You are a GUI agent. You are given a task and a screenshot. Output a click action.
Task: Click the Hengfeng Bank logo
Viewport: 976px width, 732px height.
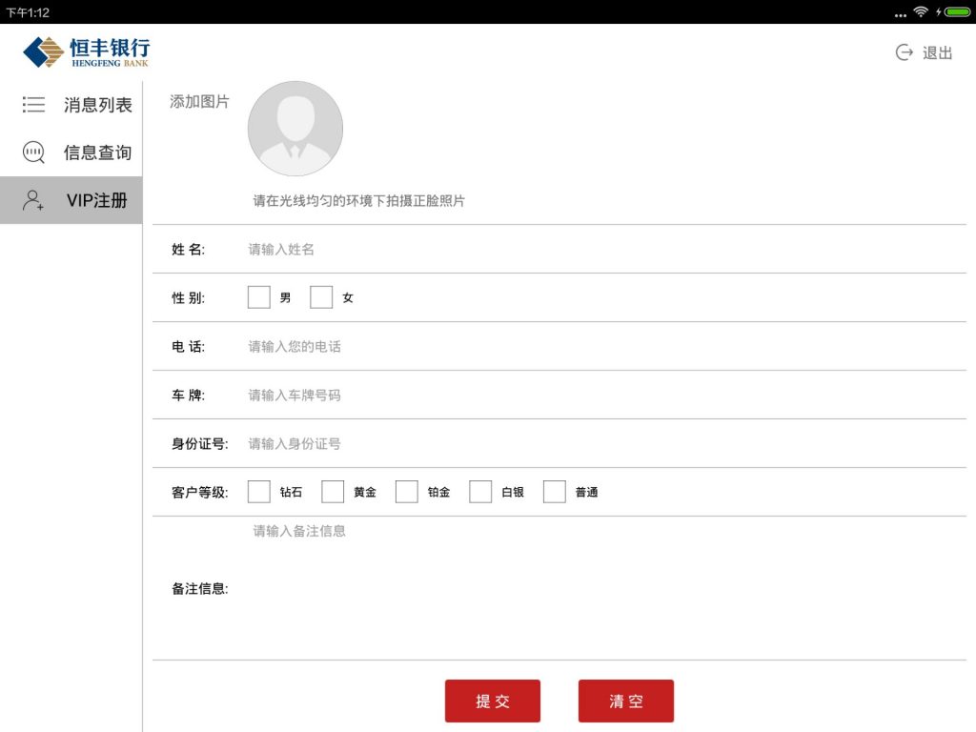point(86,51)
